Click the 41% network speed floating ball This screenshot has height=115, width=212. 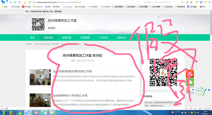(200, 92)
